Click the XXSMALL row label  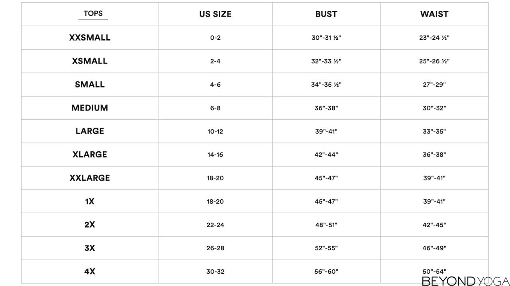(x=90, y=38)
